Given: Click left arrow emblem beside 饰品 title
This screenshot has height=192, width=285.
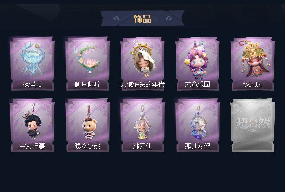Looking at the screenshot, I should [116, 18].
